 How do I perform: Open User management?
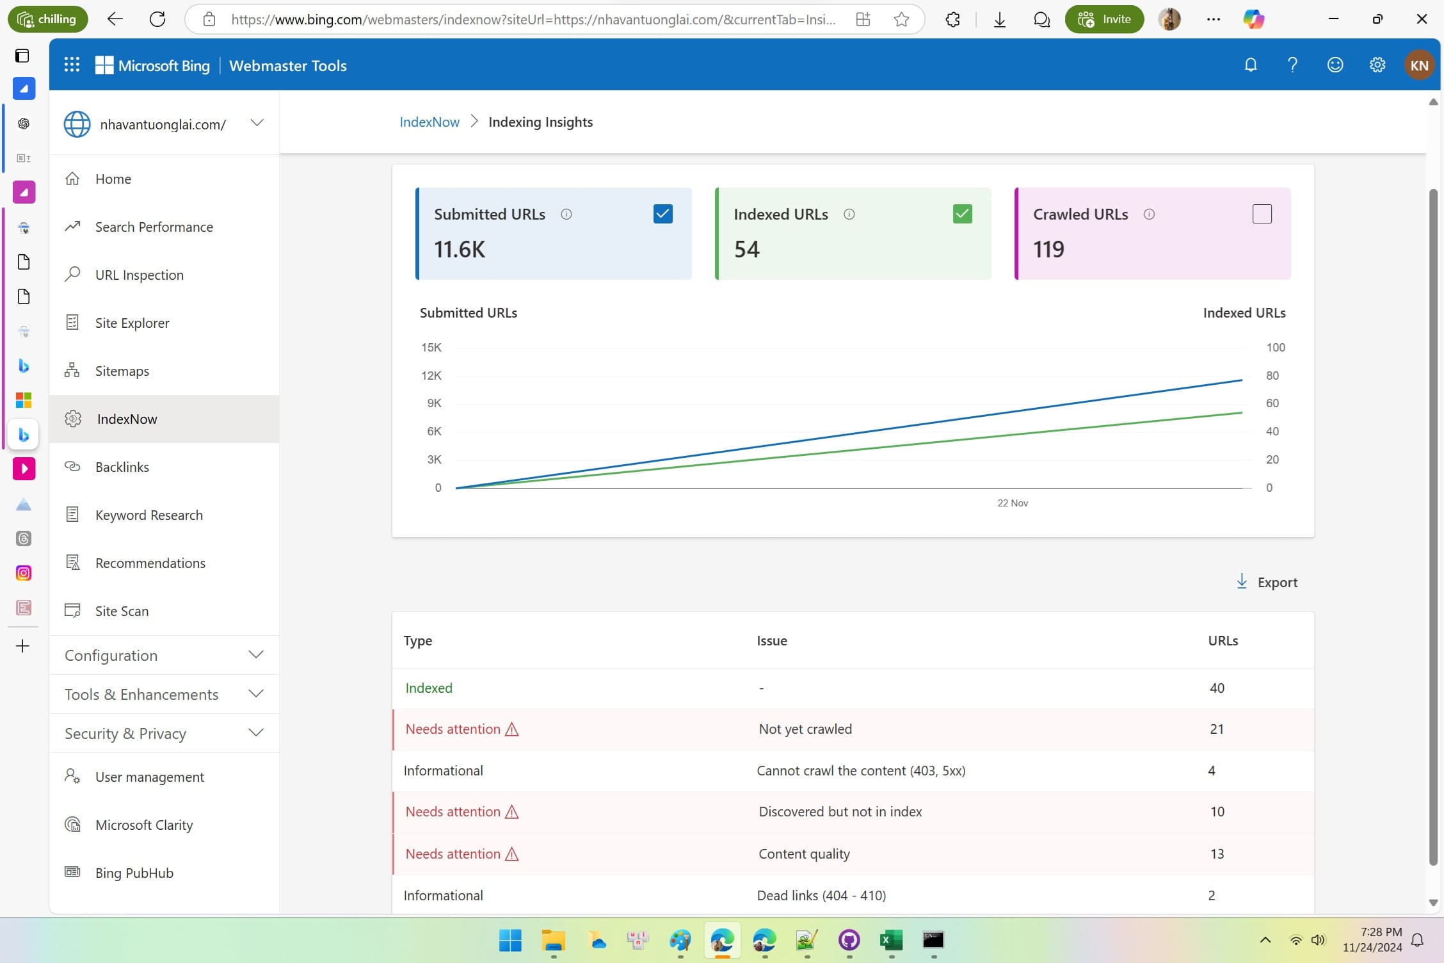[x=164, y=777]
